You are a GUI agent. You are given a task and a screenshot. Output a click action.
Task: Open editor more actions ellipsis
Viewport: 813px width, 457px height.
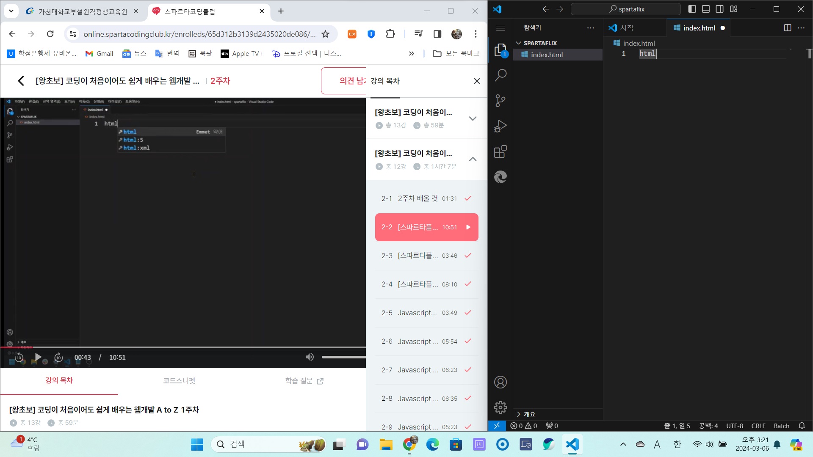[x=801, y=28]
